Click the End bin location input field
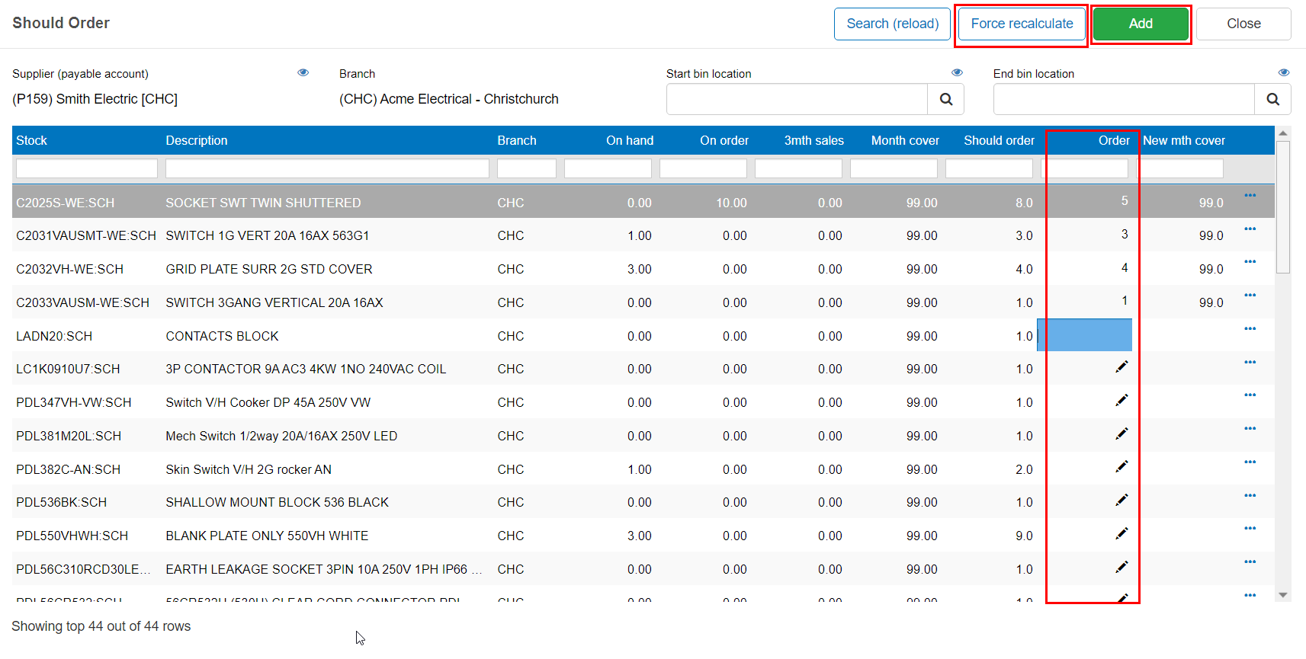Image resolution: width=1306 pixels, height=659 pixels. click(1124, 99)
